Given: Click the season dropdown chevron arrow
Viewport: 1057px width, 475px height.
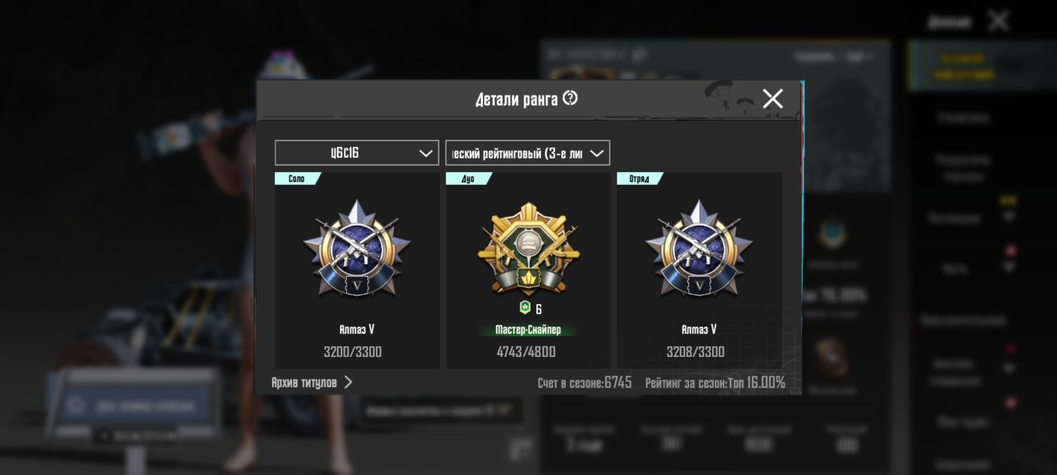Looking at the screenshot, I should coord(425,153).
